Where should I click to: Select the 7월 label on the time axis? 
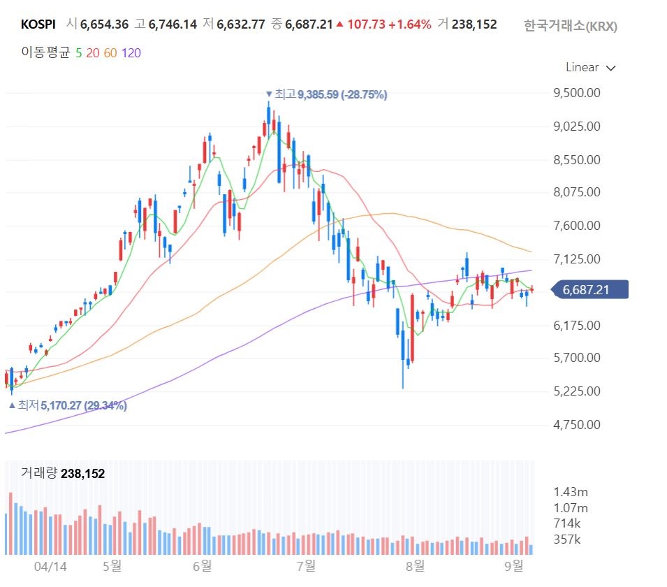[x=306, y=566]
